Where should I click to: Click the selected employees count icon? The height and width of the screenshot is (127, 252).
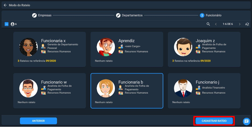tap(13, 24)
